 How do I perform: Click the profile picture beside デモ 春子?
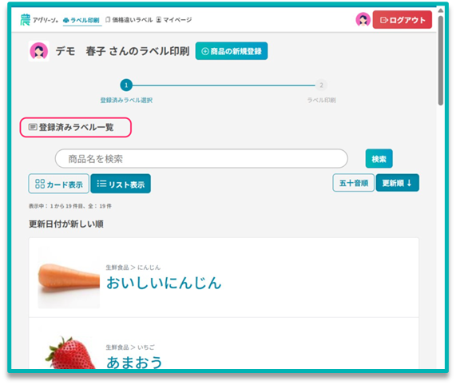[x=39, y=51]
